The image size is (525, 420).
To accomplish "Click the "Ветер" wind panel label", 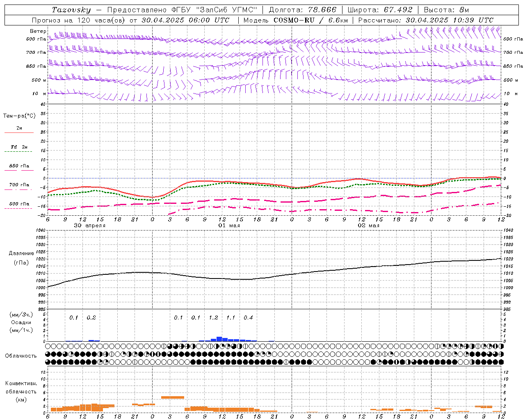I will pos(38,31).
